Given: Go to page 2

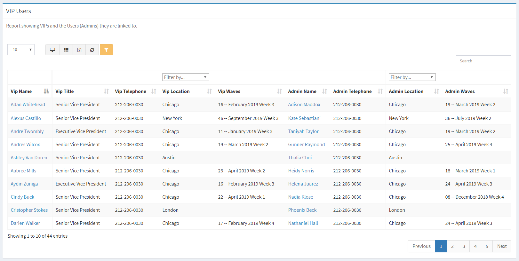Looking at the screenshot, I should [452, 246].
